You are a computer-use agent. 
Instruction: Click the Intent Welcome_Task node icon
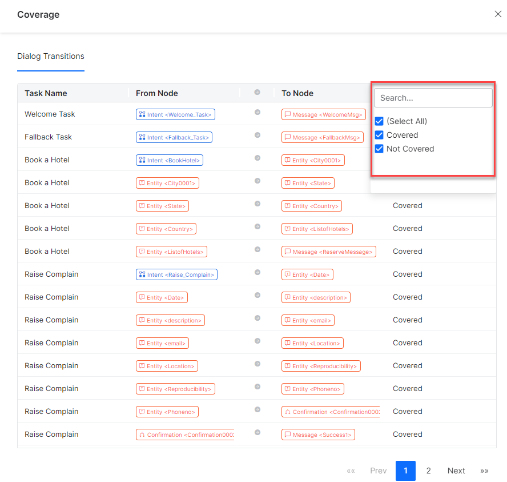pos(142,114)
